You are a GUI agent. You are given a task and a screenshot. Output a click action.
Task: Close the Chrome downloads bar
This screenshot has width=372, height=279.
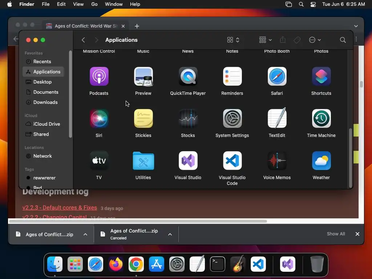click(357, 234)
